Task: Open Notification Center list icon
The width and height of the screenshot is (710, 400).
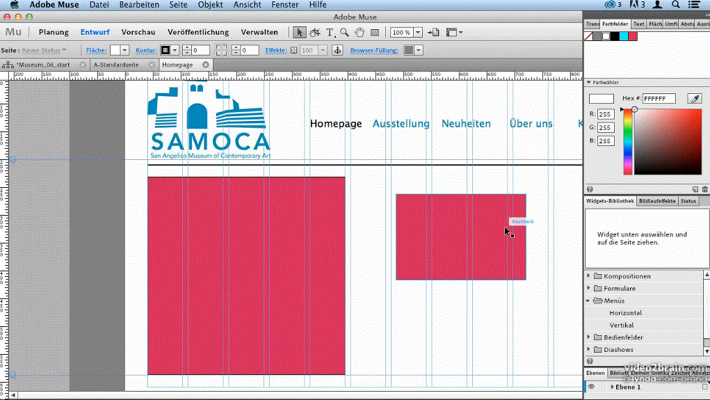Action: [x=694, y=5]
